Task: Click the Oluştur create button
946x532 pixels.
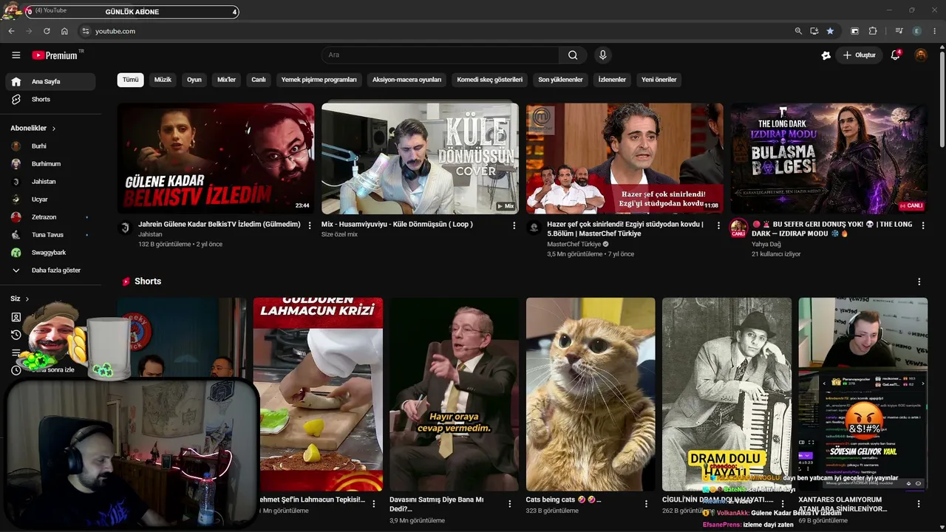Action: coord(860,55)
